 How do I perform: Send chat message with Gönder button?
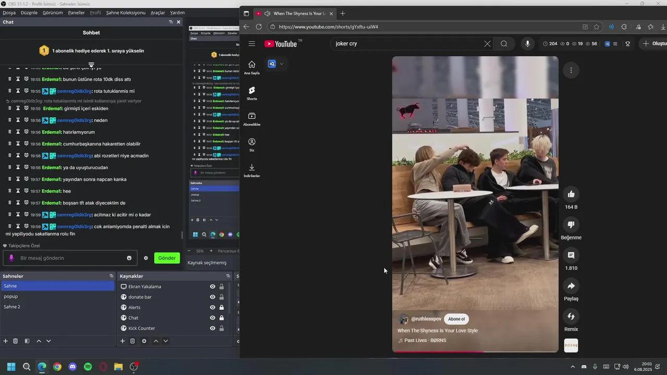[167, 258]
